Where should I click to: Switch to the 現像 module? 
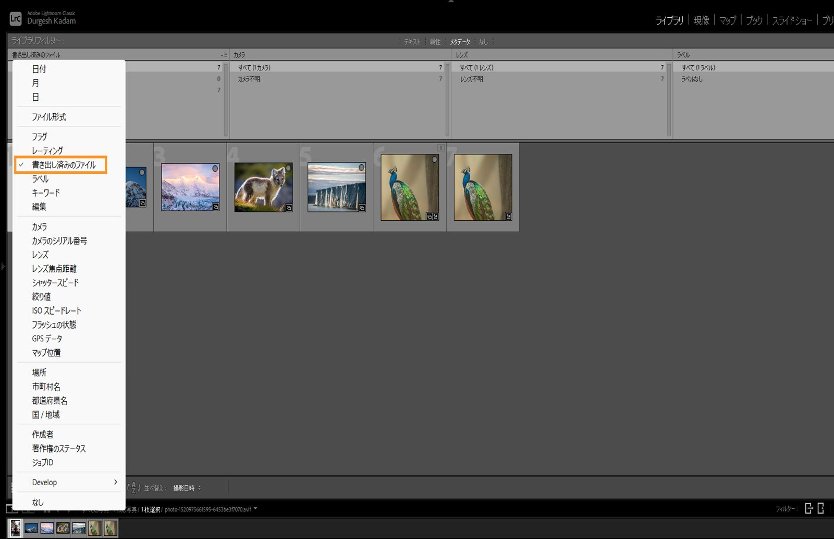(x=702, y=20)
